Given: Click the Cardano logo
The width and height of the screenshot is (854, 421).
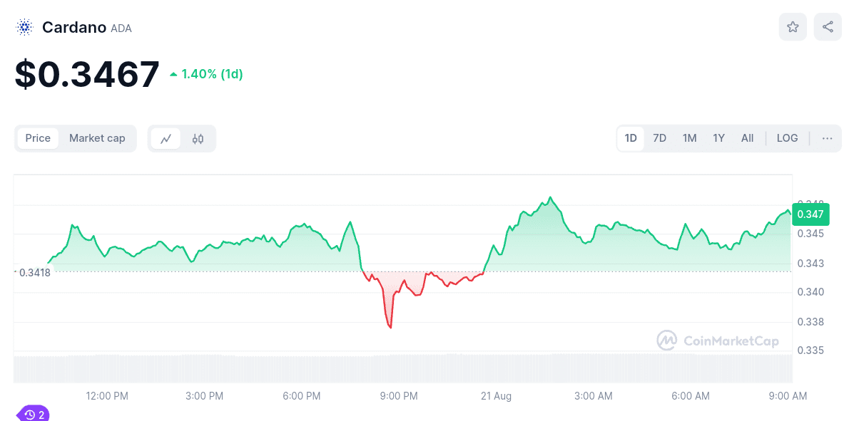Looking at the screenshot, I should click(x=24, y=26).
